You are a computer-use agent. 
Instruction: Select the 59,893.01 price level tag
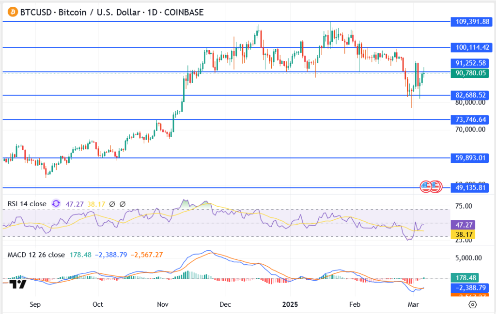click(x=469, y=158)
